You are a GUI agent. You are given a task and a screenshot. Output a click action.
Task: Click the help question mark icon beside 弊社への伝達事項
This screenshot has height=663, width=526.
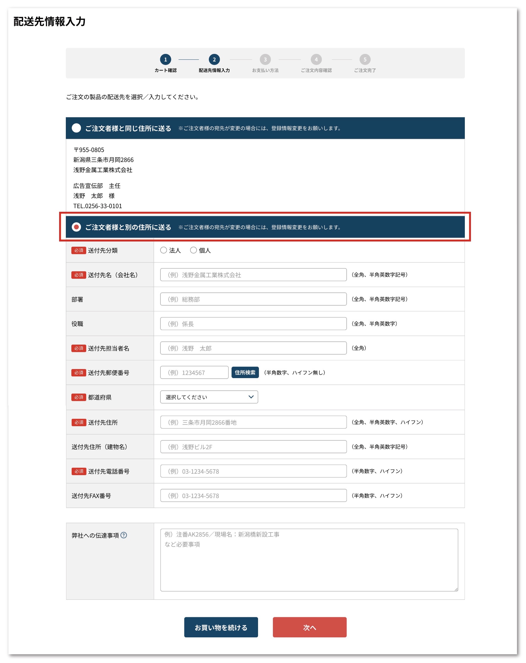coord(123,535)
